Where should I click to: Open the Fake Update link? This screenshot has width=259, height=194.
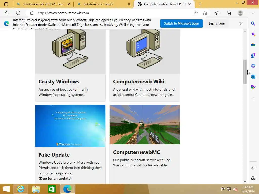(54, 155)
